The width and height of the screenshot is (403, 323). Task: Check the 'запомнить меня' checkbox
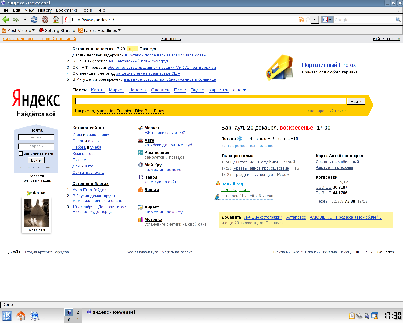(x=20, y=153)
